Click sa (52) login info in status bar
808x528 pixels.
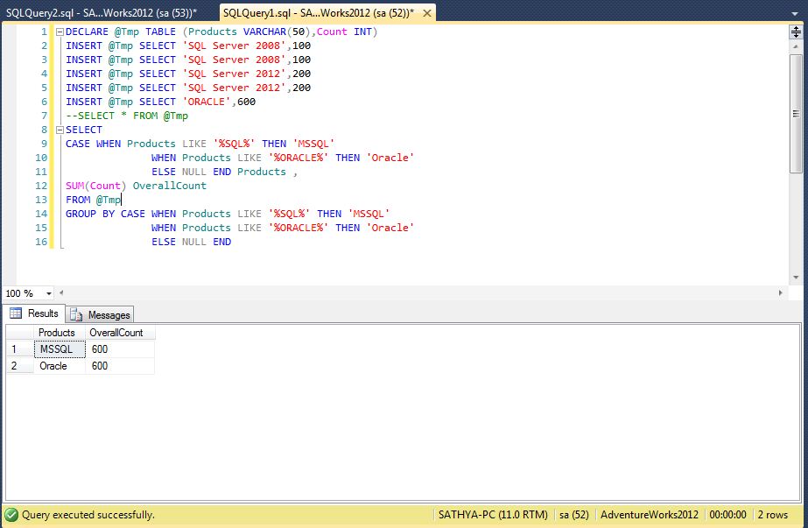point(573,516)
